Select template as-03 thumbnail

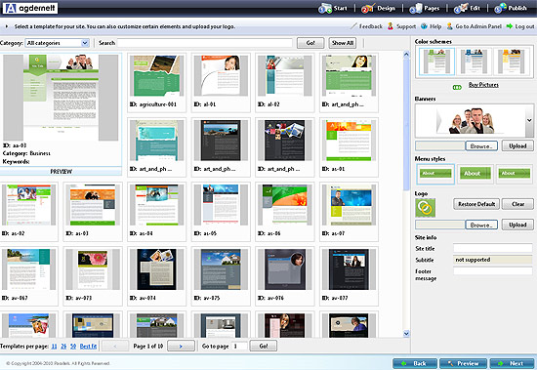(x=93, y=205)
